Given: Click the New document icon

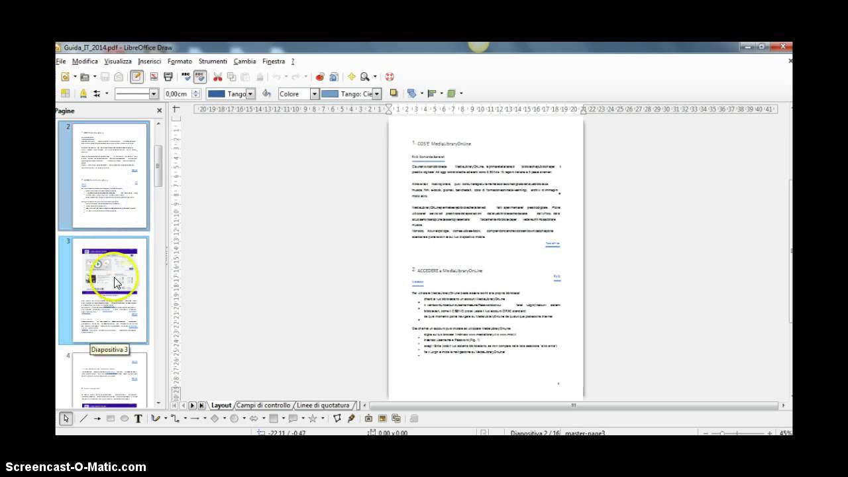Looking at the screenshot, I should coord(65,77).
